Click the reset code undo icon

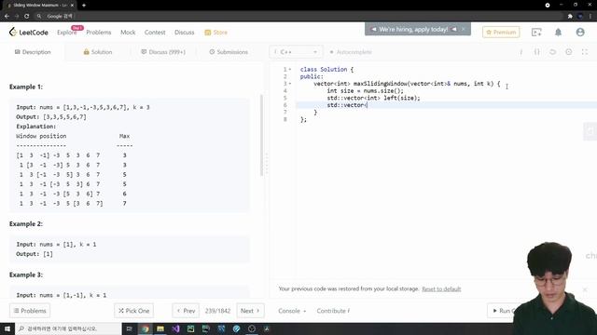pyautogui.click(x=552, y=52)
